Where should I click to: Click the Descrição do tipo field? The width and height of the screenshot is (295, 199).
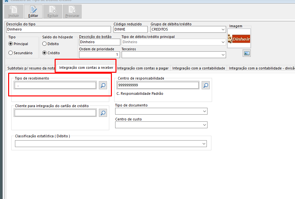pyautogui.click(x=59, y=29)
